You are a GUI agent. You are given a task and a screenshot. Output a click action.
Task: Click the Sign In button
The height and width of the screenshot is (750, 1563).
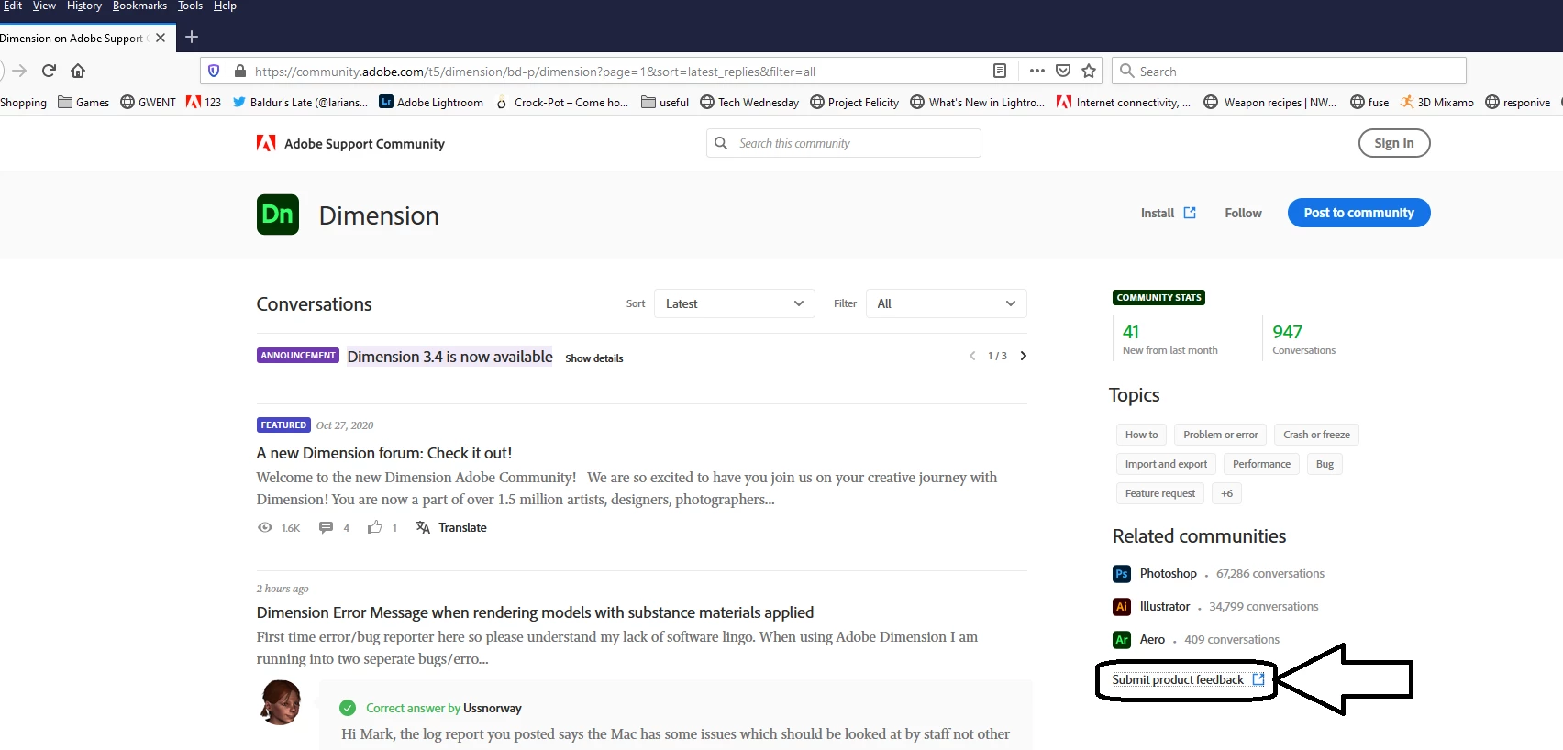tap(1394, 143)
